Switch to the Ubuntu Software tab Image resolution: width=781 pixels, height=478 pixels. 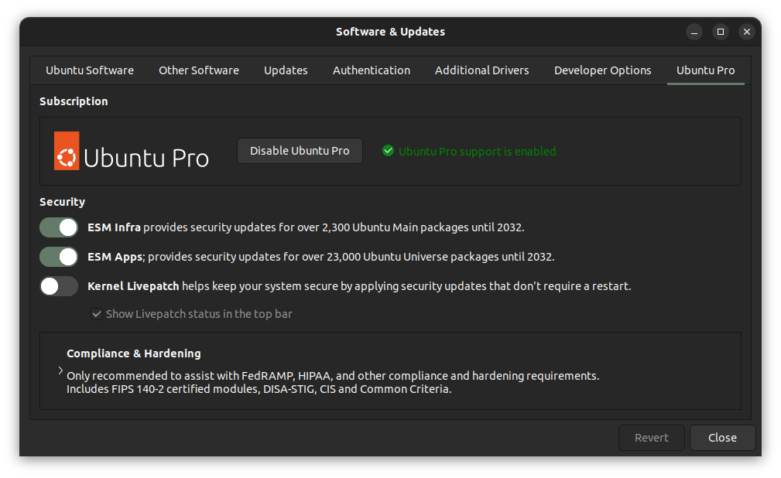tap(90, 70)
